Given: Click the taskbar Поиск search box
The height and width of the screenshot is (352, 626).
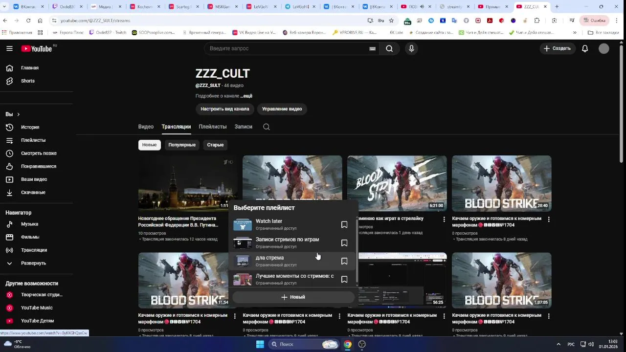Looking at the screenshot, I should pos(304,344).
